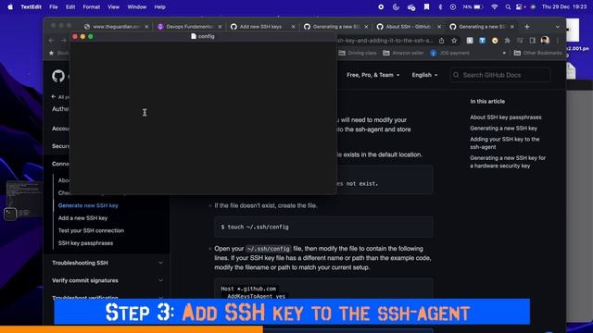Switch to About SSH - GitHub tab

[x=408, y=27]
